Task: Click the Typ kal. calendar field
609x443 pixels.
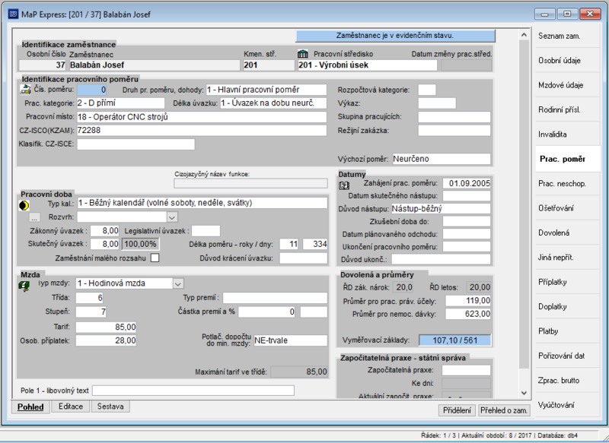Action: coord(202,203)
